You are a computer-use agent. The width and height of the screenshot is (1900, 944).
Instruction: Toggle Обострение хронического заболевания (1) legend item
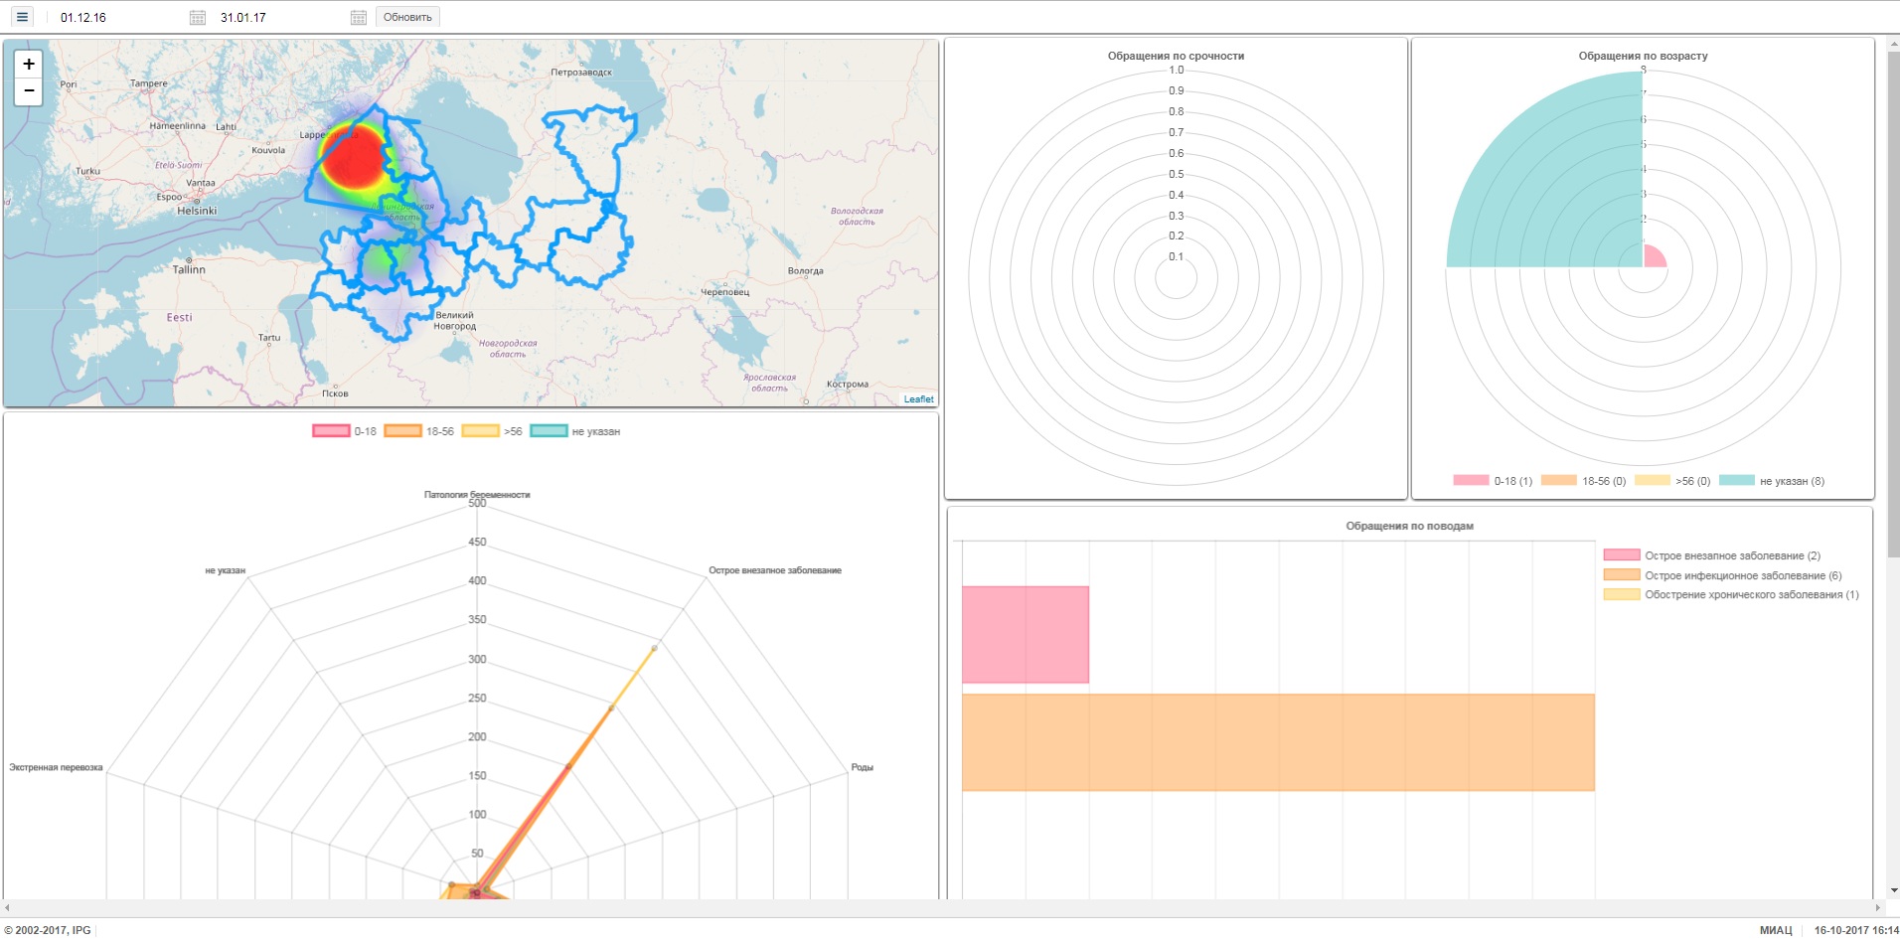1731,594
